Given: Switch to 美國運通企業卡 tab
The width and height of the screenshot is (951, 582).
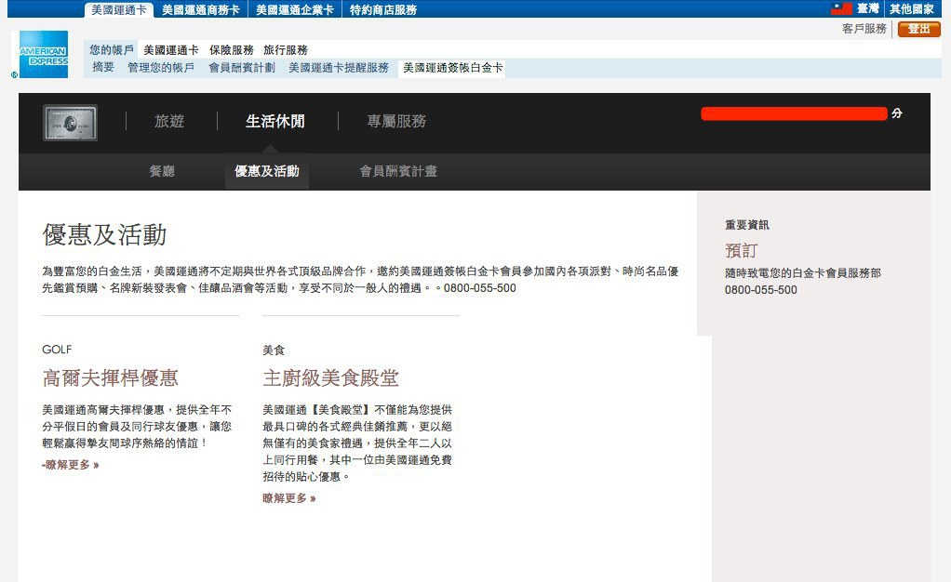Looking at the screenshot, I should pyautogui.click(x=295, y=9).
